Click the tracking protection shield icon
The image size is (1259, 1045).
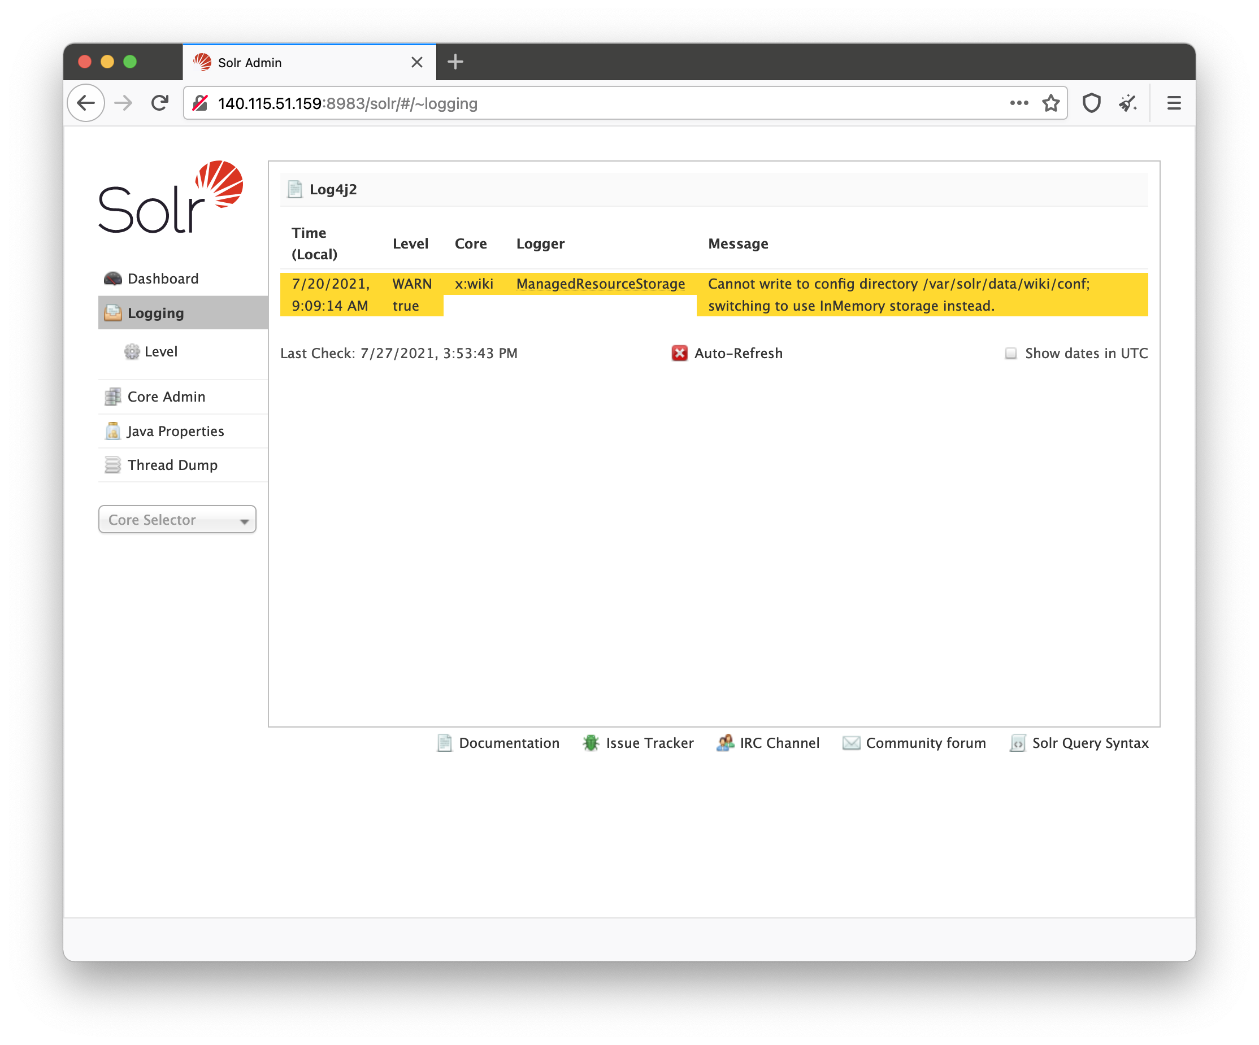click(1091, 103)
